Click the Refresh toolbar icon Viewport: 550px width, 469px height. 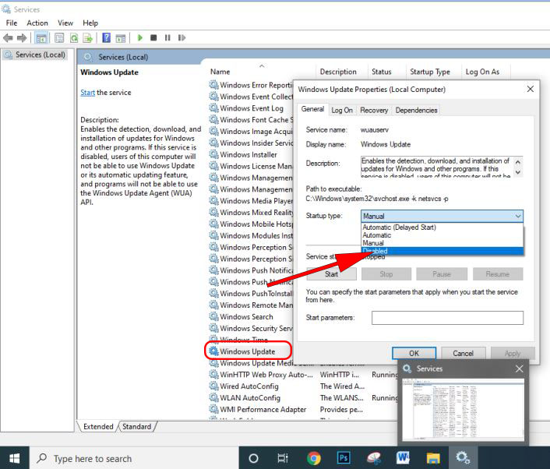pos(74,38)
